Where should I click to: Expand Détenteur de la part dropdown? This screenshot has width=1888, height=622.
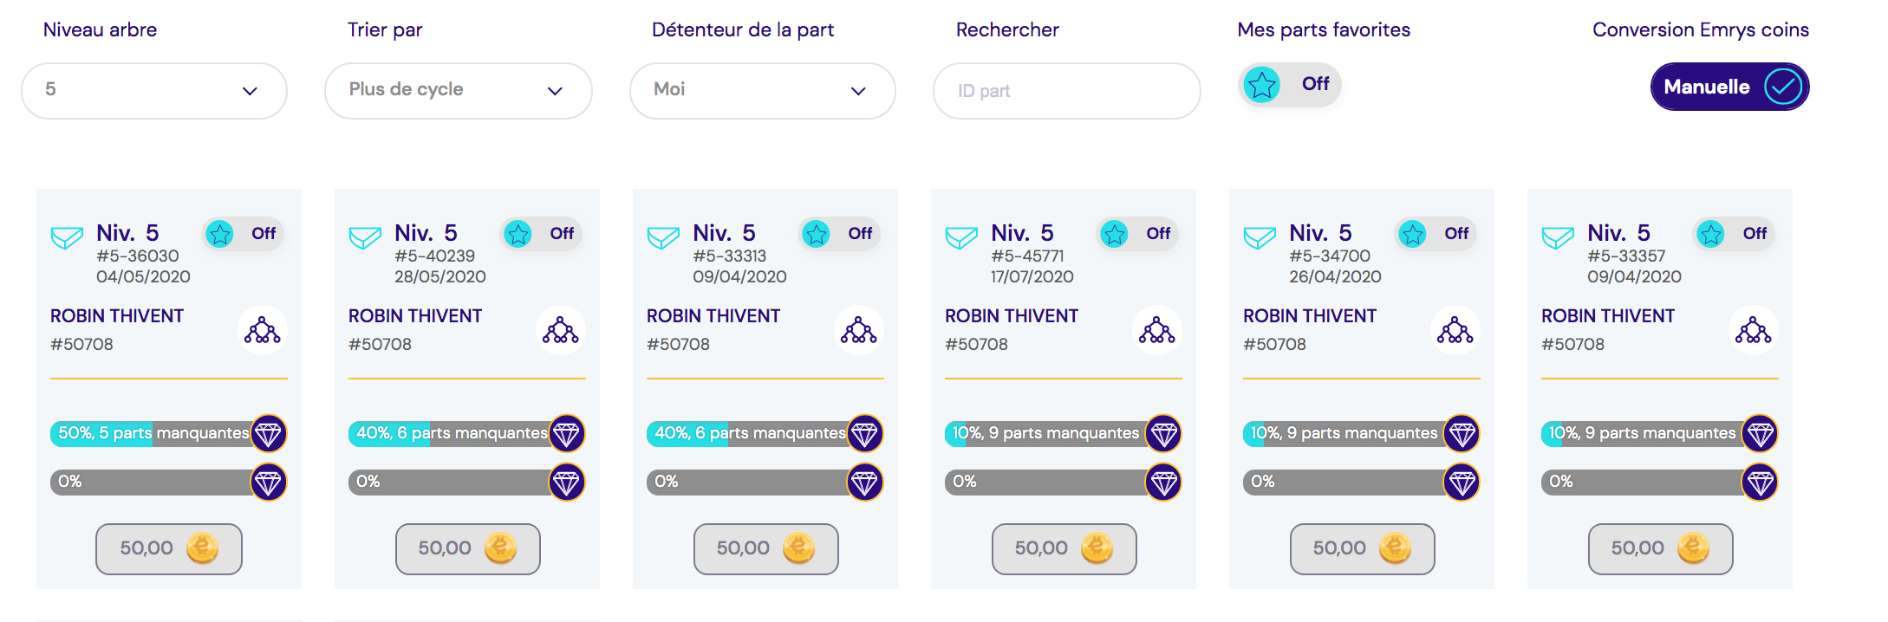pos(763,90)
